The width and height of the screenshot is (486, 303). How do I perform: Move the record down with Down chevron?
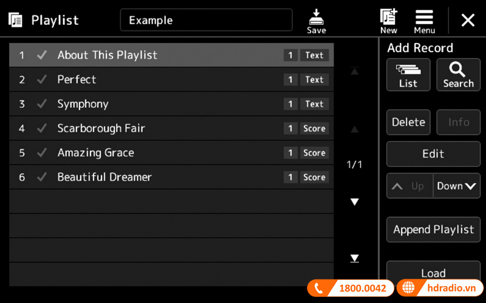457,186
